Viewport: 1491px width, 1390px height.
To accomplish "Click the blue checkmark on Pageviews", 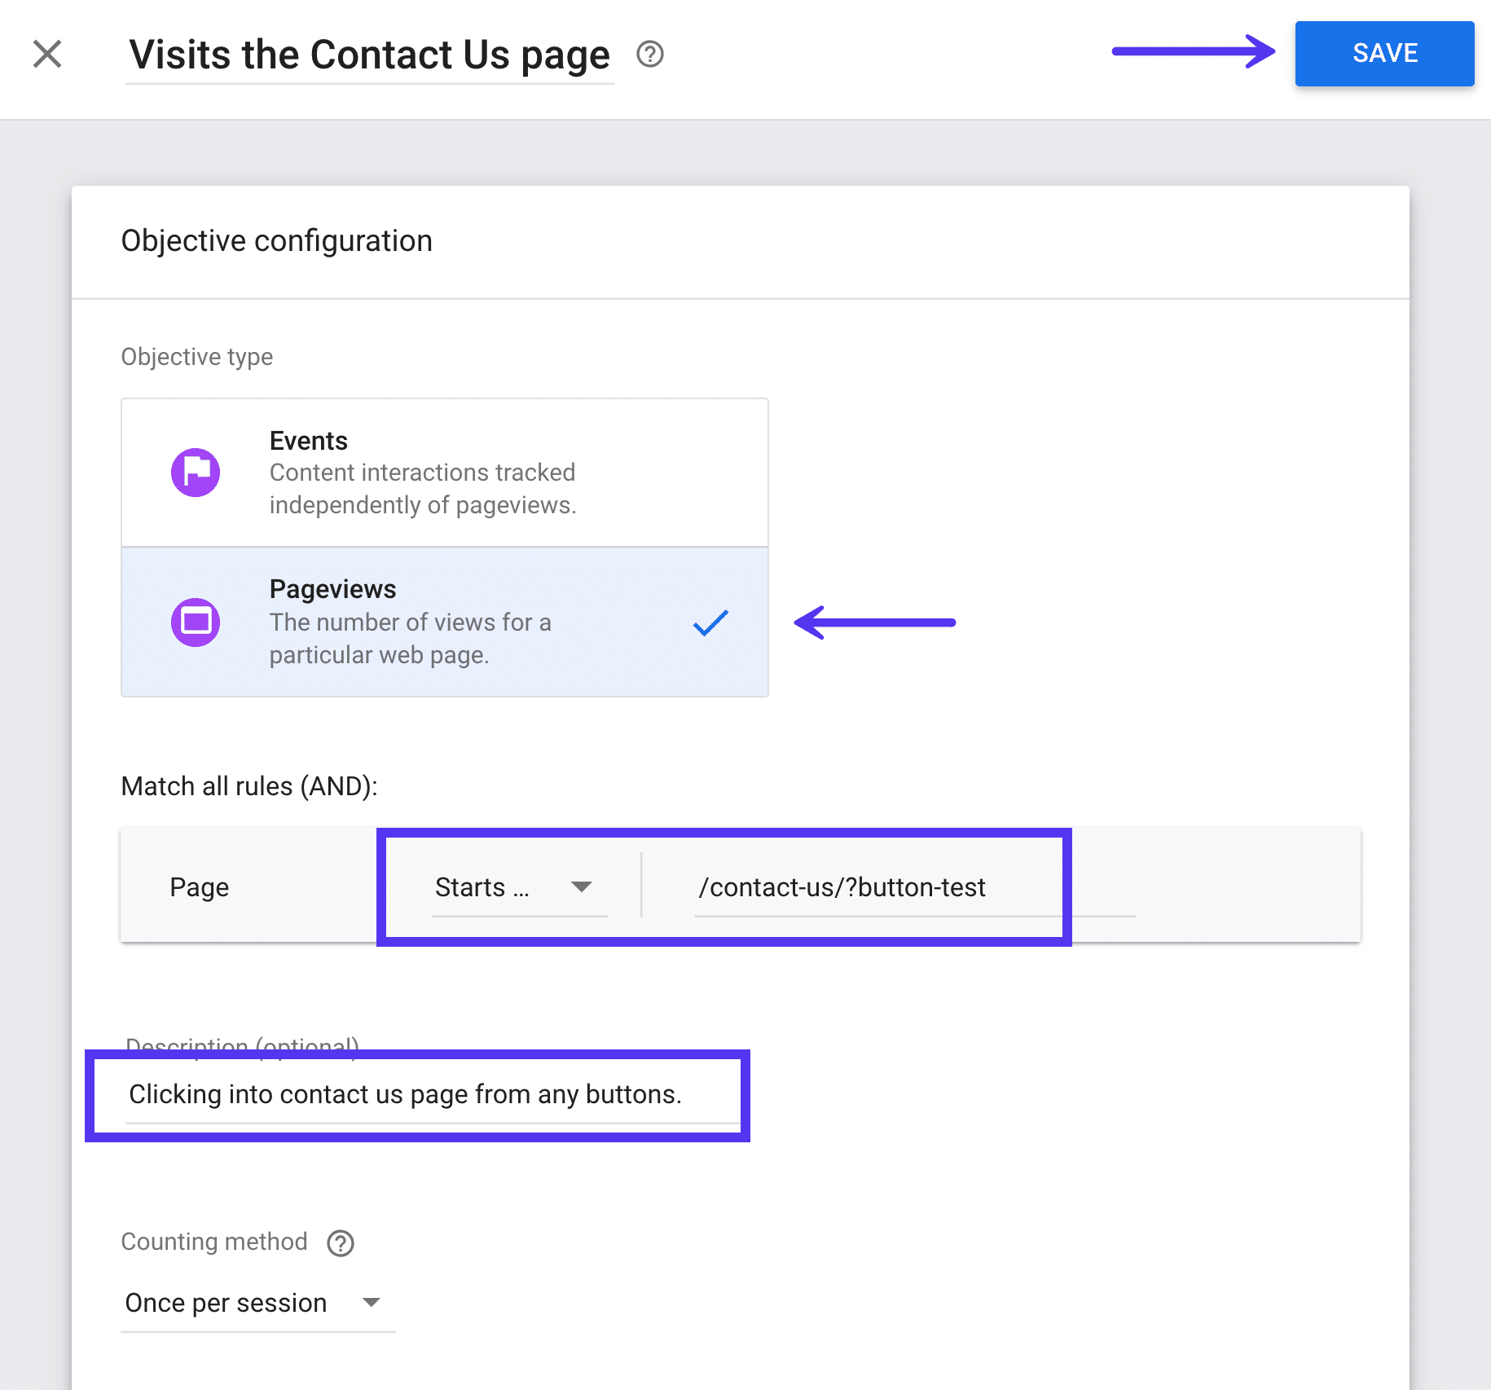I will tap(710, 622).
